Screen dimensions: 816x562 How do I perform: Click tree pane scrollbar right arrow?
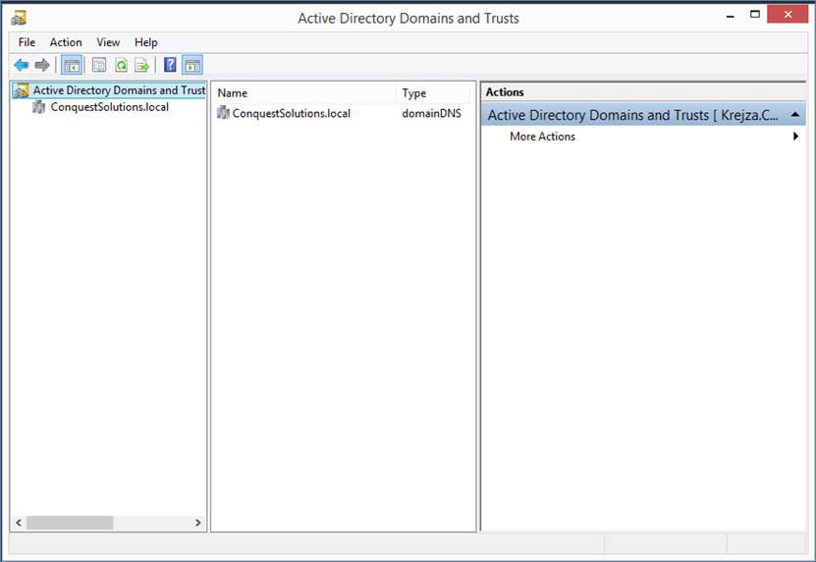pyautogui.click(x=197, y=523)
